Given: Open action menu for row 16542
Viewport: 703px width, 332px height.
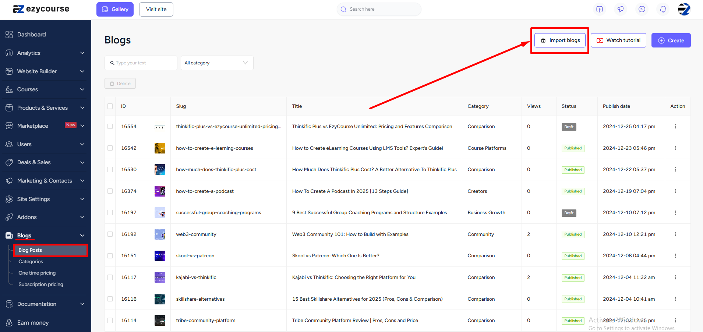Looking at the screenshot, I should (x=675, y=148).
